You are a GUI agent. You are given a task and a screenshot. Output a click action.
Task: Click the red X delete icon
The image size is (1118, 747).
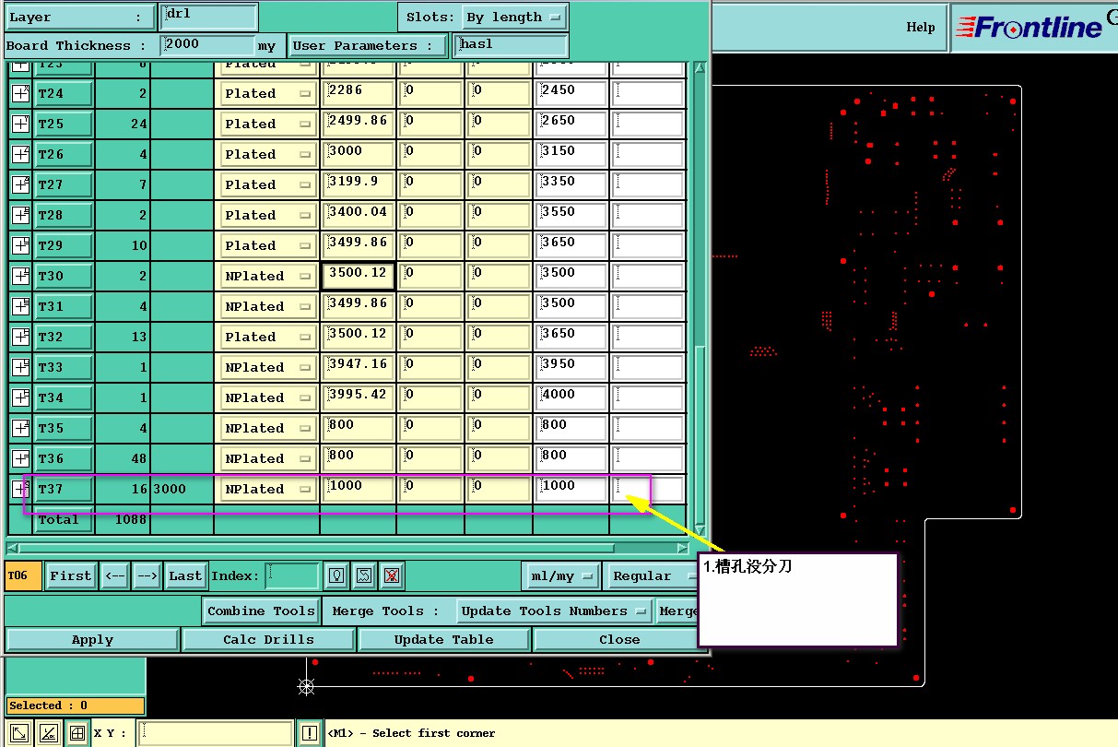pos(392,576)
